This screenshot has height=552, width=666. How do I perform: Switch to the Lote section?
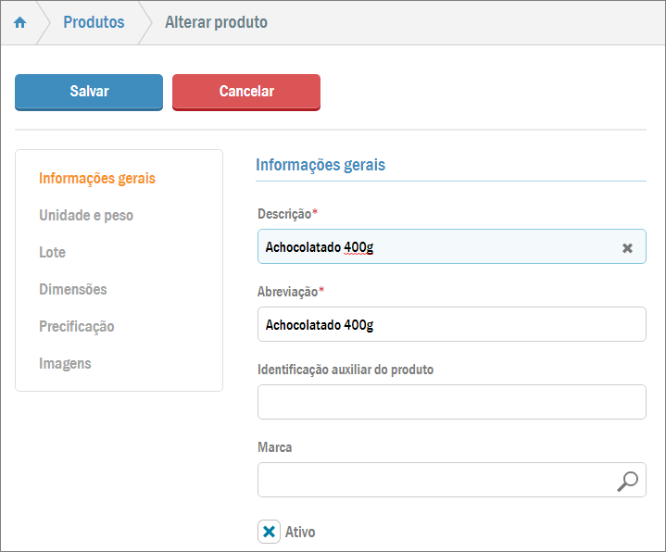pos(52,252)
